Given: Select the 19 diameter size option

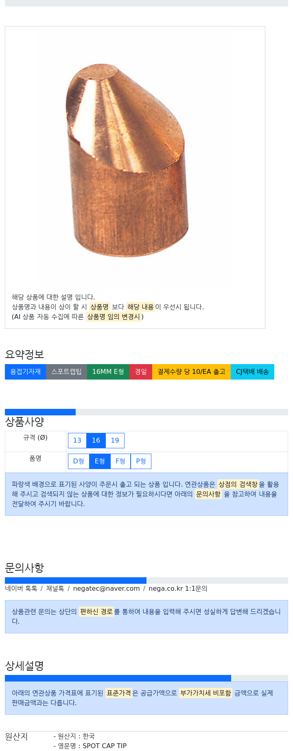Looking at the screenshot, I should click(115, 440).
